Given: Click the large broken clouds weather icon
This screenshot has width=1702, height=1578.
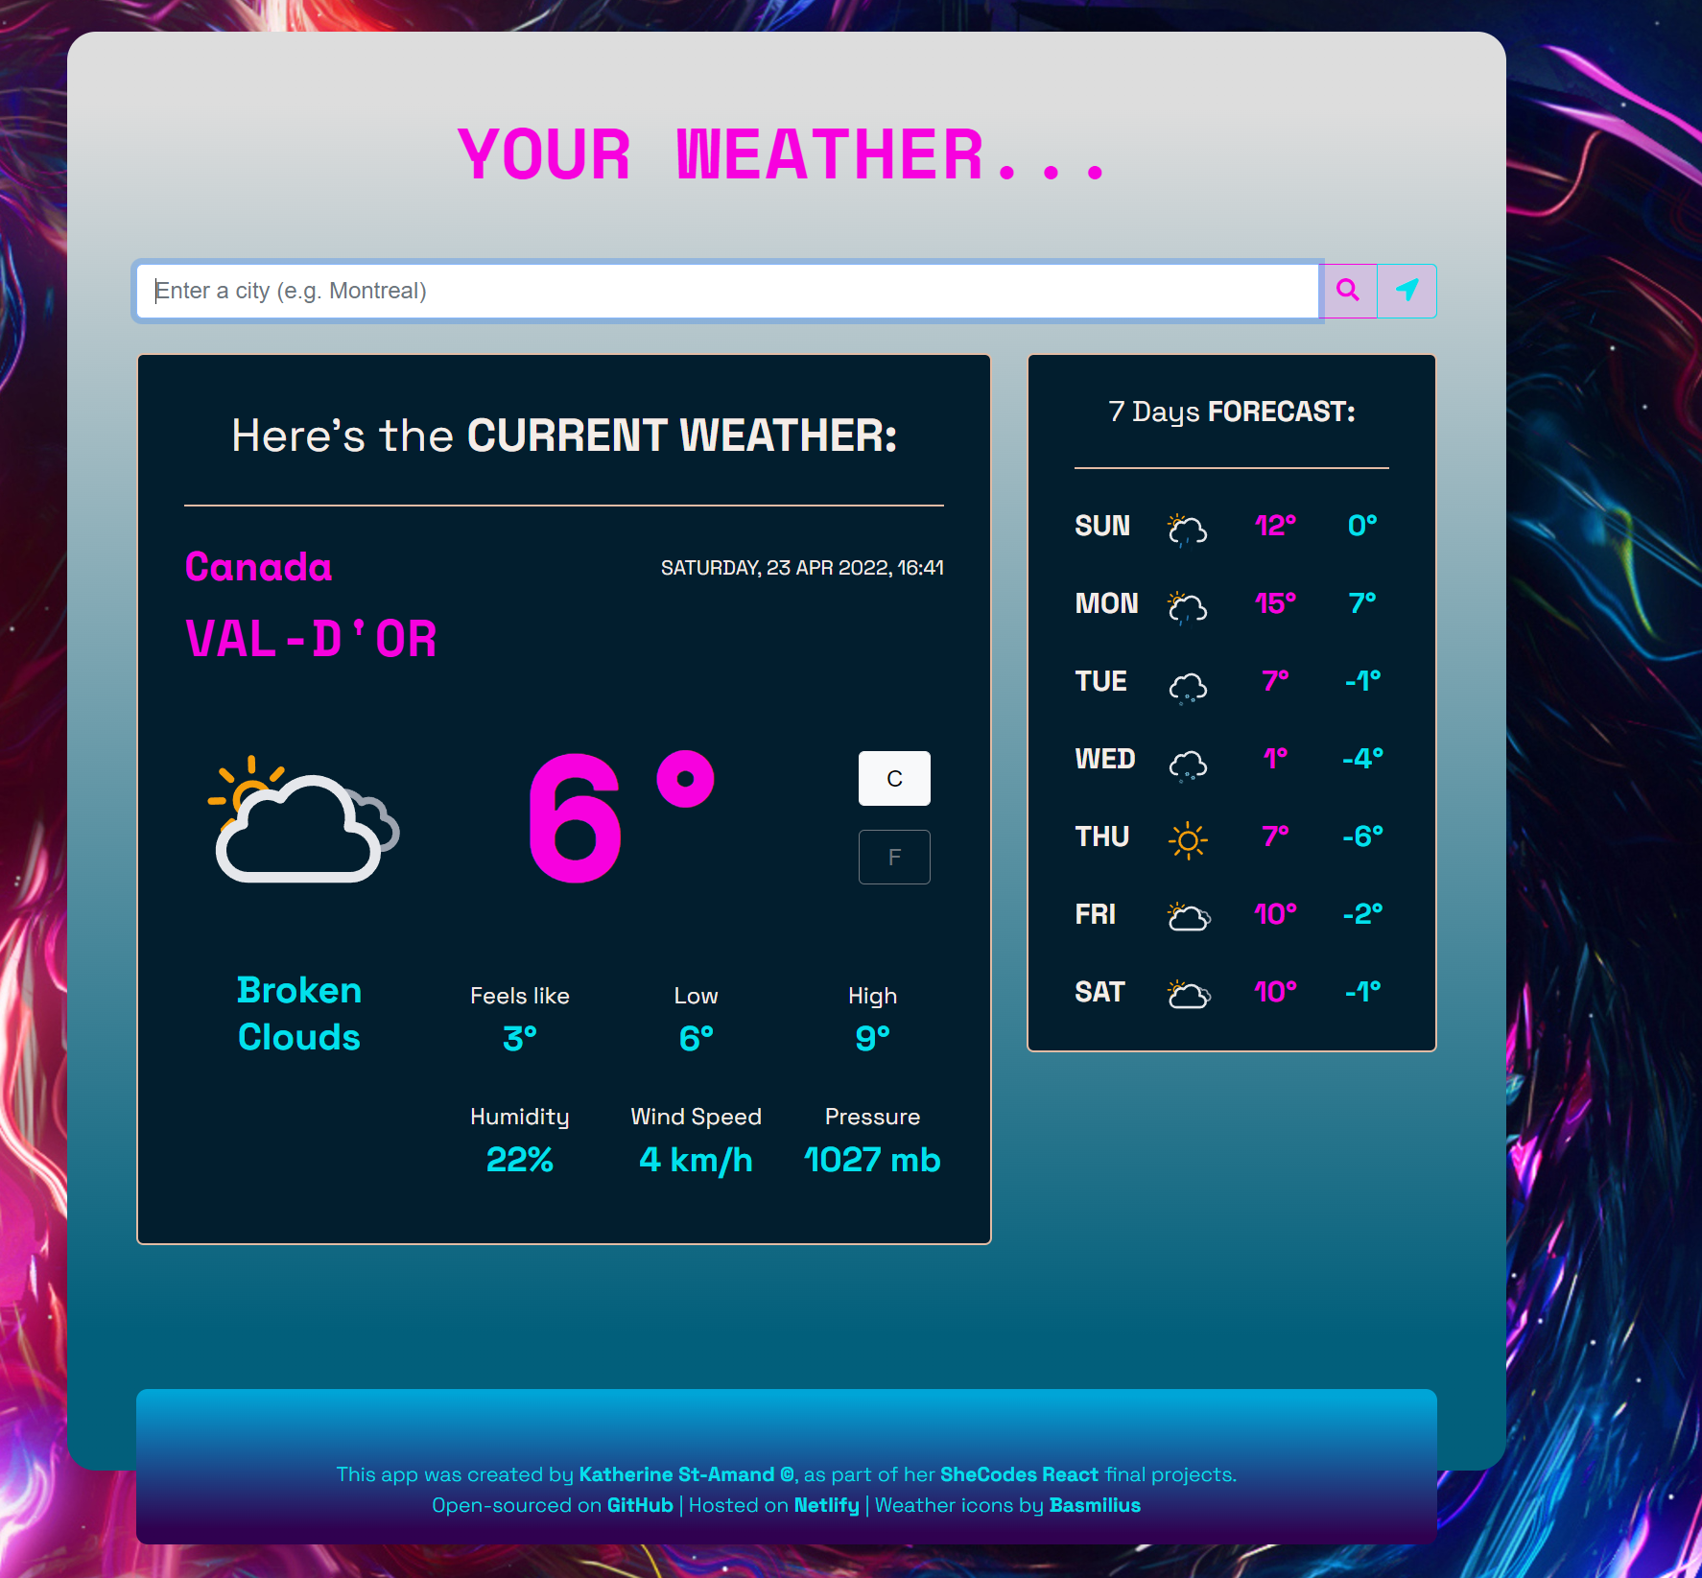Looking at the screenshot, I should pos(303,819).
